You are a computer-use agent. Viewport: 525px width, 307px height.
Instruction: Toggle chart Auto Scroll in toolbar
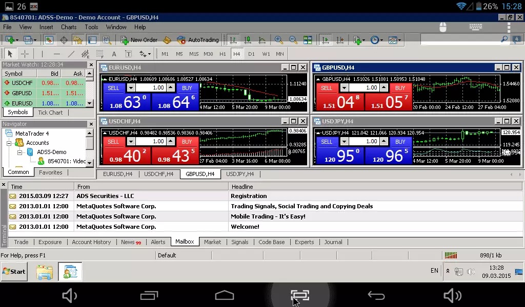(325, 40)
